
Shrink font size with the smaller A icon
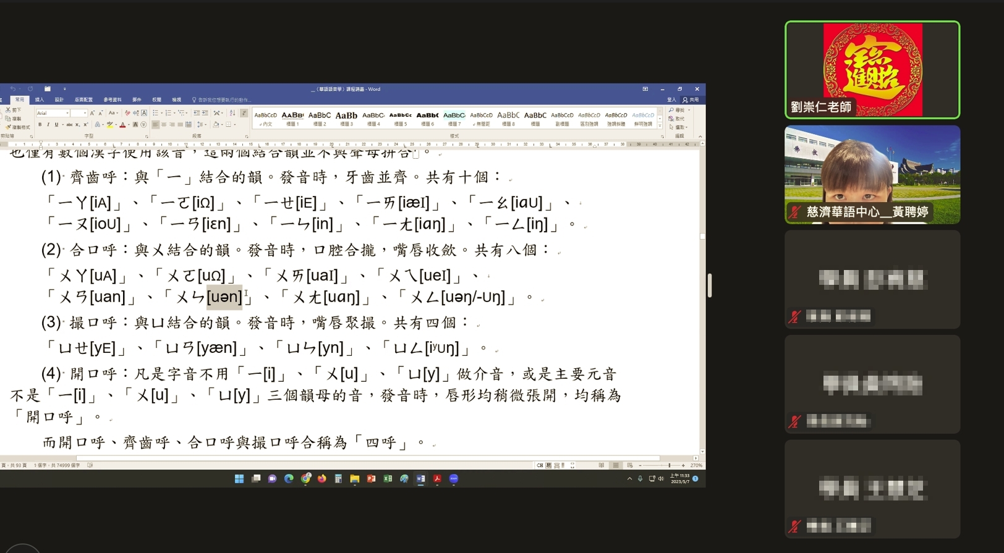(101, 113)
